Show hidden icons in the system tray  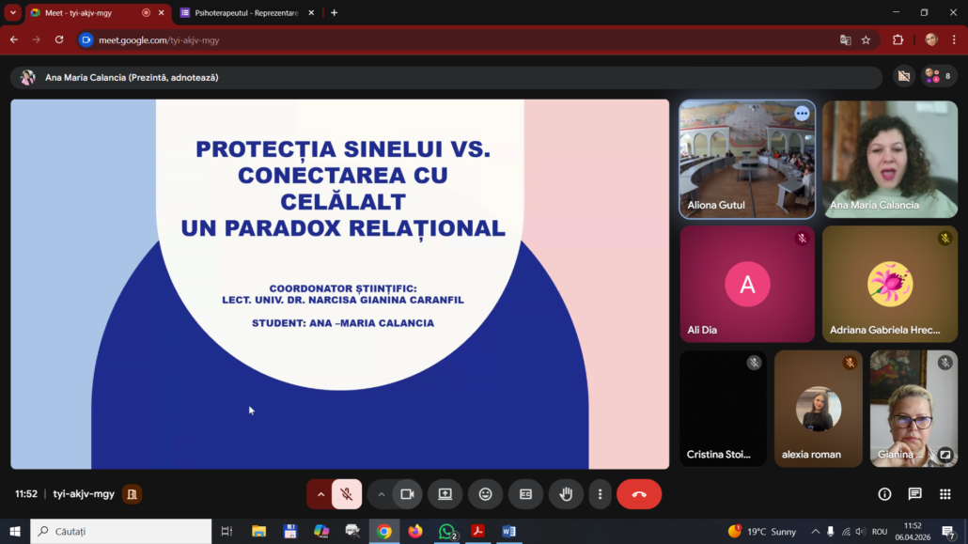(816, 531)
